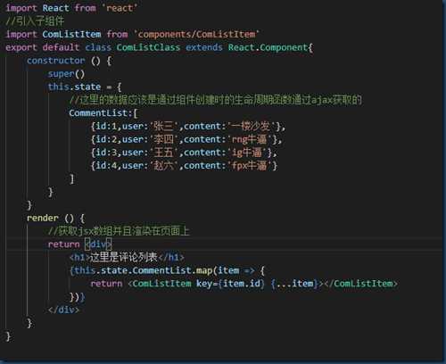Click the closing </div> tag
Viewport: 446px width, 364px height.
tap(63, 310)
